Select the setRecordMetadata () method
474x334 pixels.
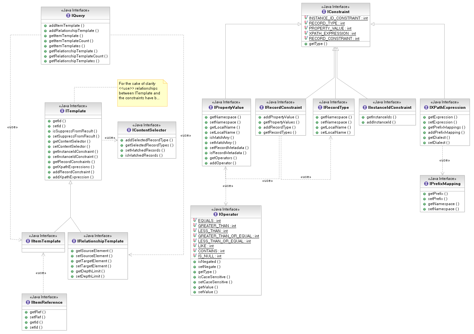[229, 148]
